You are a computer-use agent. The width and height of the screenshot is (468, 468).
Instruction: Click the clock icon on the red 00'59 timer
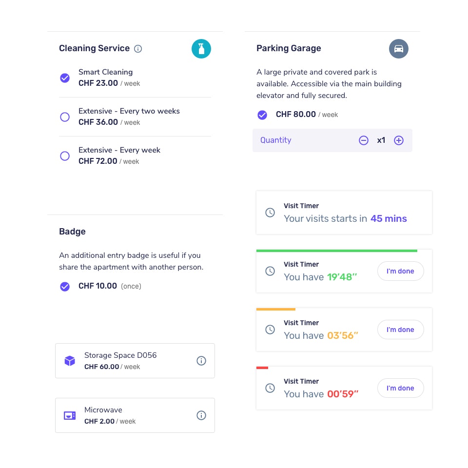(270, 388)
